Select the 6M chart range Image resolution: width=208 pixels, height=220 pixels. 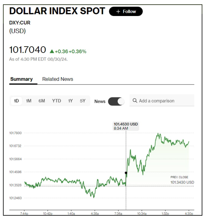coord(42,101)
